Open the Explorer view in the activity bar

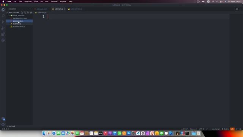(x=3, y=10)
